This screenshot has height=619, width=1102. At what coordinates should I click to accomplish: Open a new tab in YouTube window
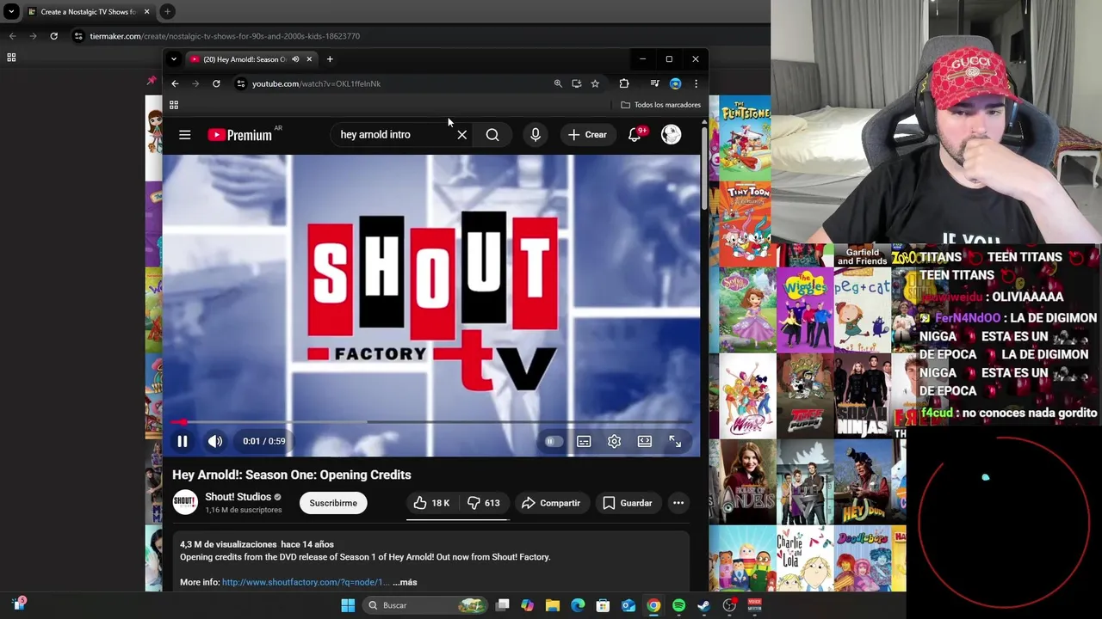coord(330,59)
